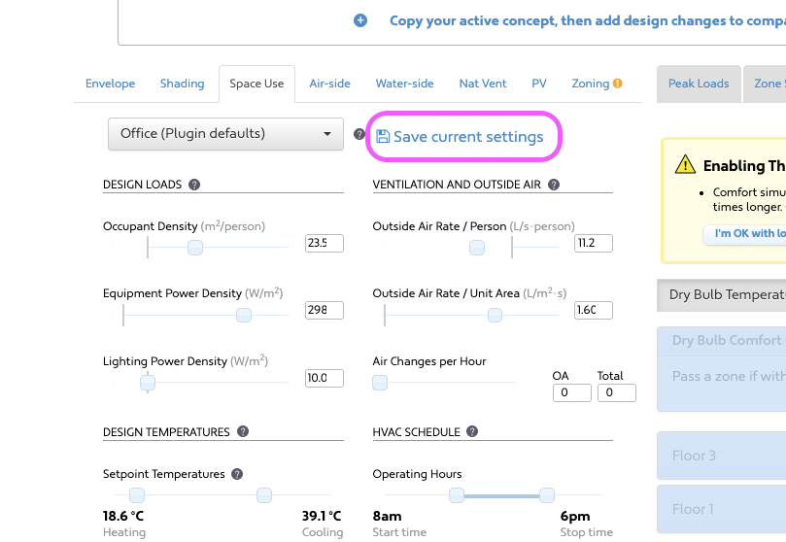Select the Floor 1 row

(721, 509)
